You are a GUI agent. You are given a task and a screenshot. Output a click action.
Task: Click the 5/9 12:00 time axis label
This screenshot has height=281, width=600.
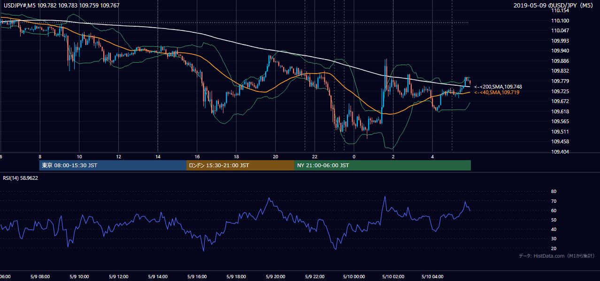pos(118,276)
